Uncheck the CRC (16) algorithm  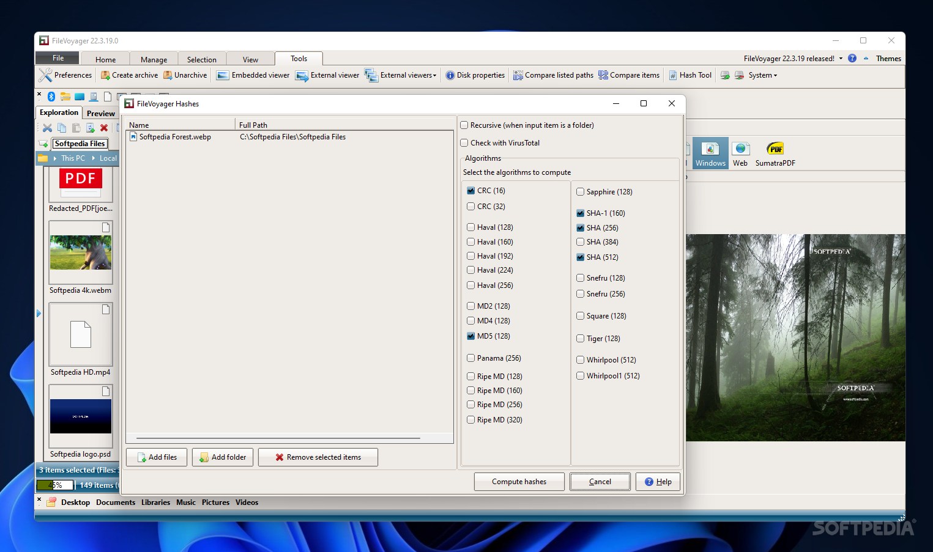(x=471, y=191)
